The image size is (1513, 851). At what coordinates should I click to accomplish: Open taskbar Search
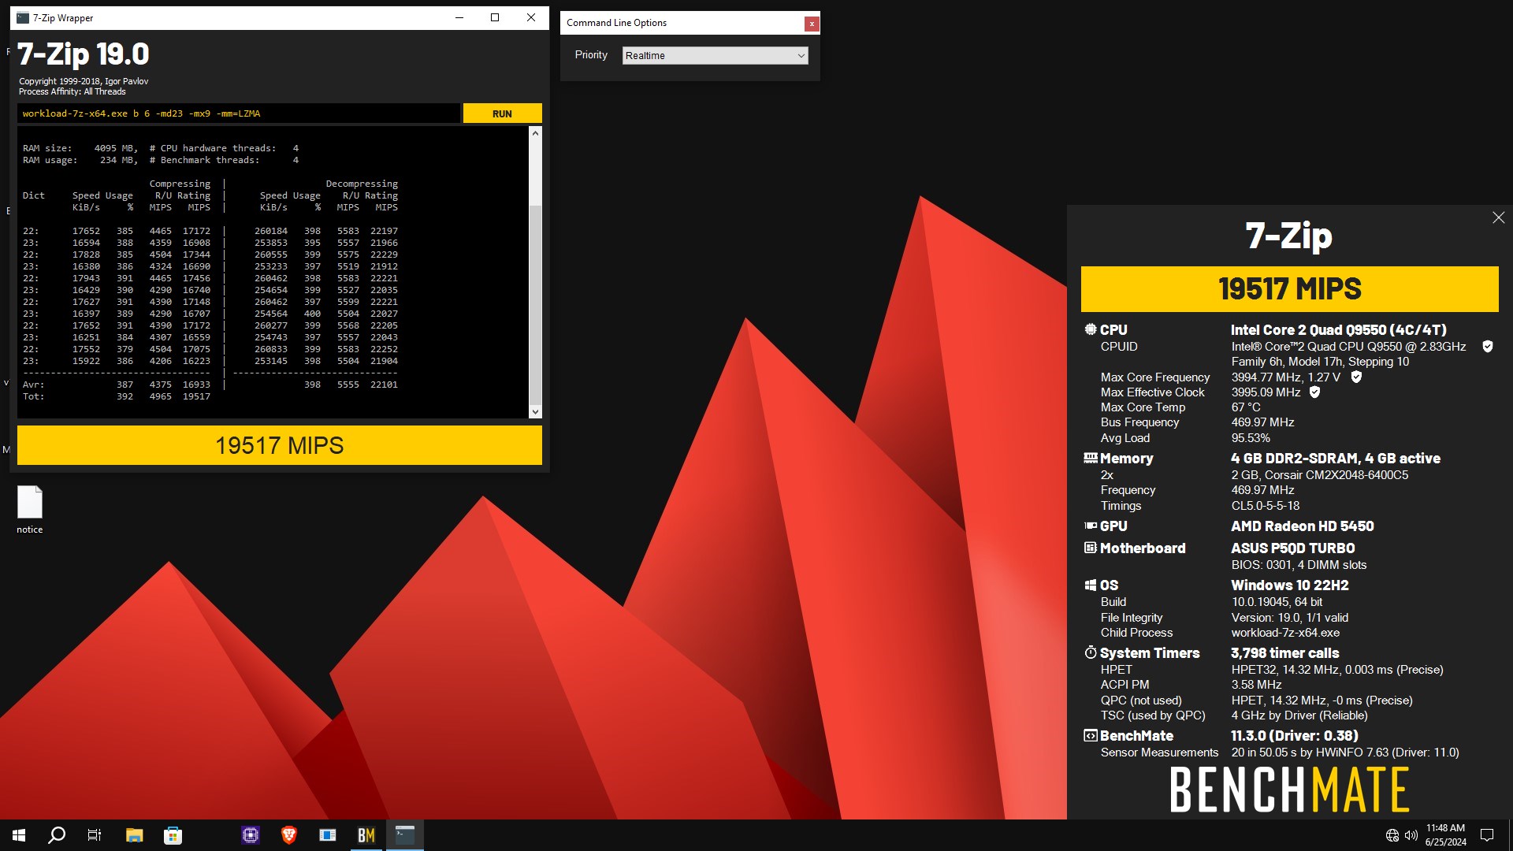[x=57, y=835]
